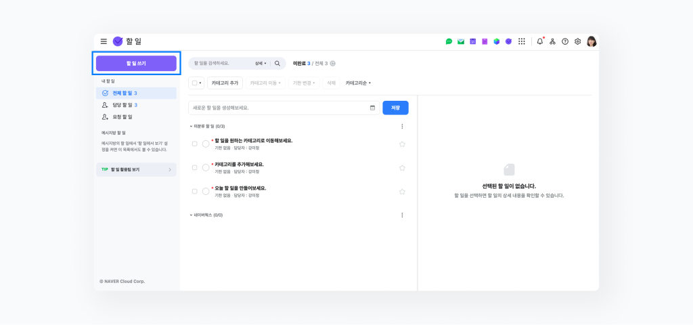
Task: Open the nine-dot app launcher grid
Action: click(522, 41)
